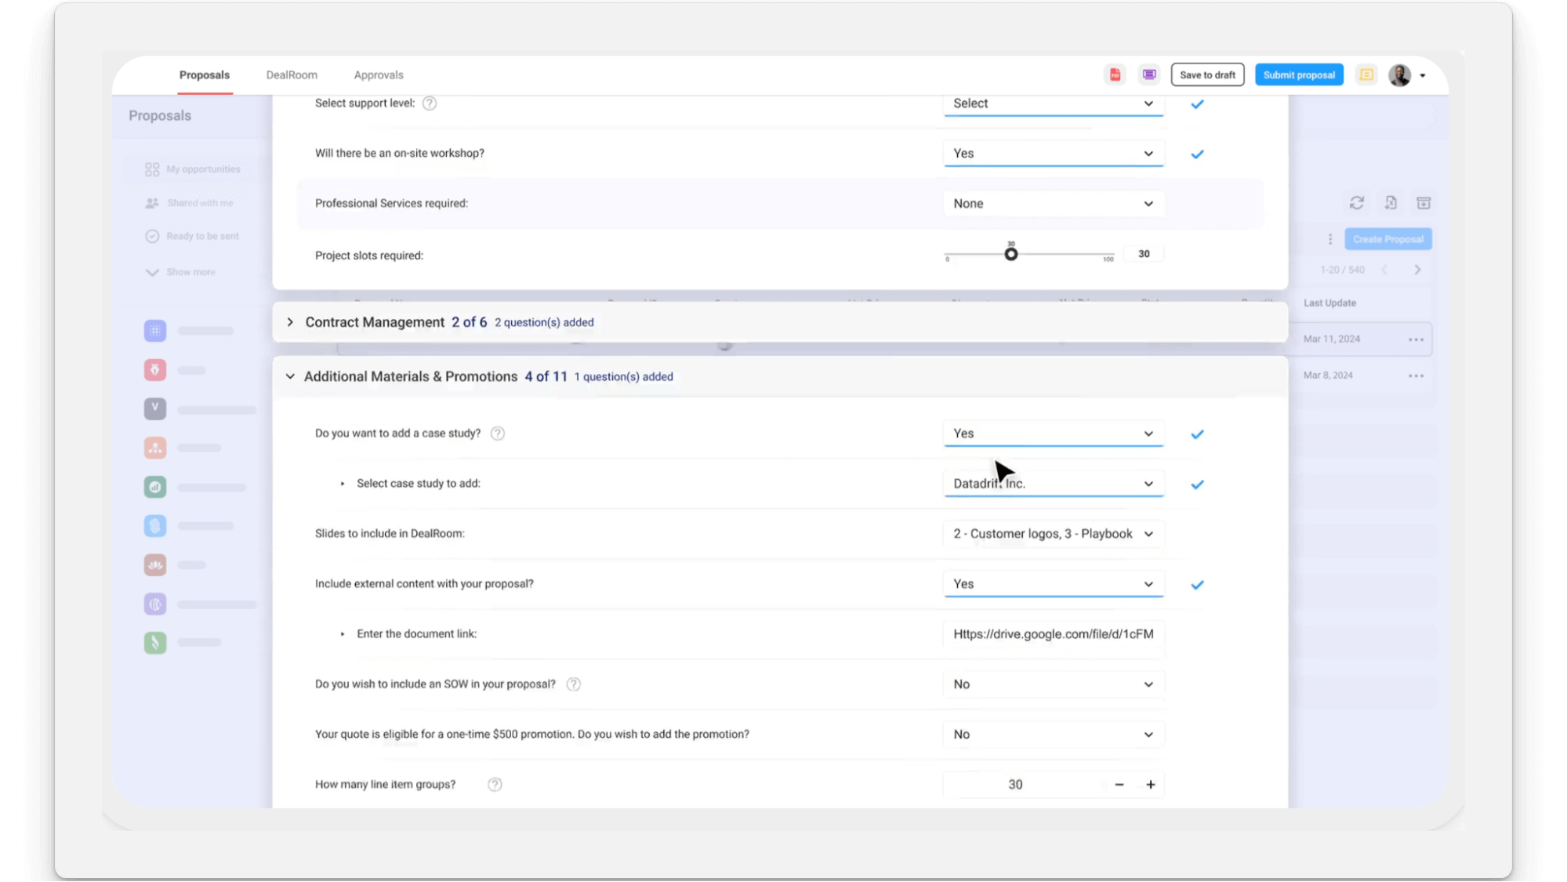1567x882 pixels.
Task: Open the on-site workshop Yes dropdown
Action: (x=1053, y=154)
